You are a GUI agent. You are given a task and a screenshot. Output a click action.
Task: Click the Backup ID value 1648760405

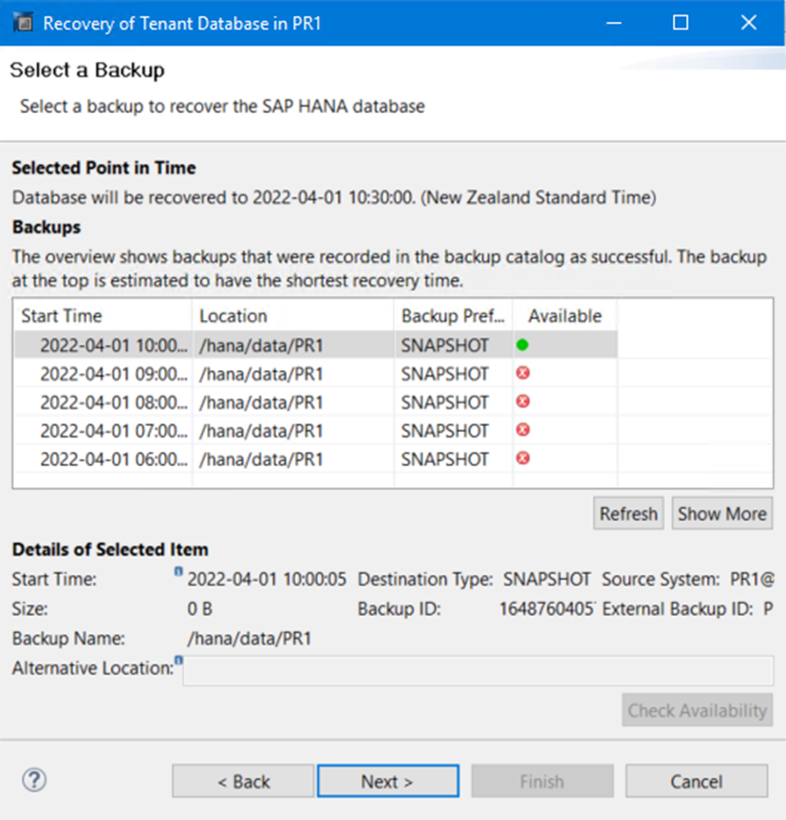point(547,608)
